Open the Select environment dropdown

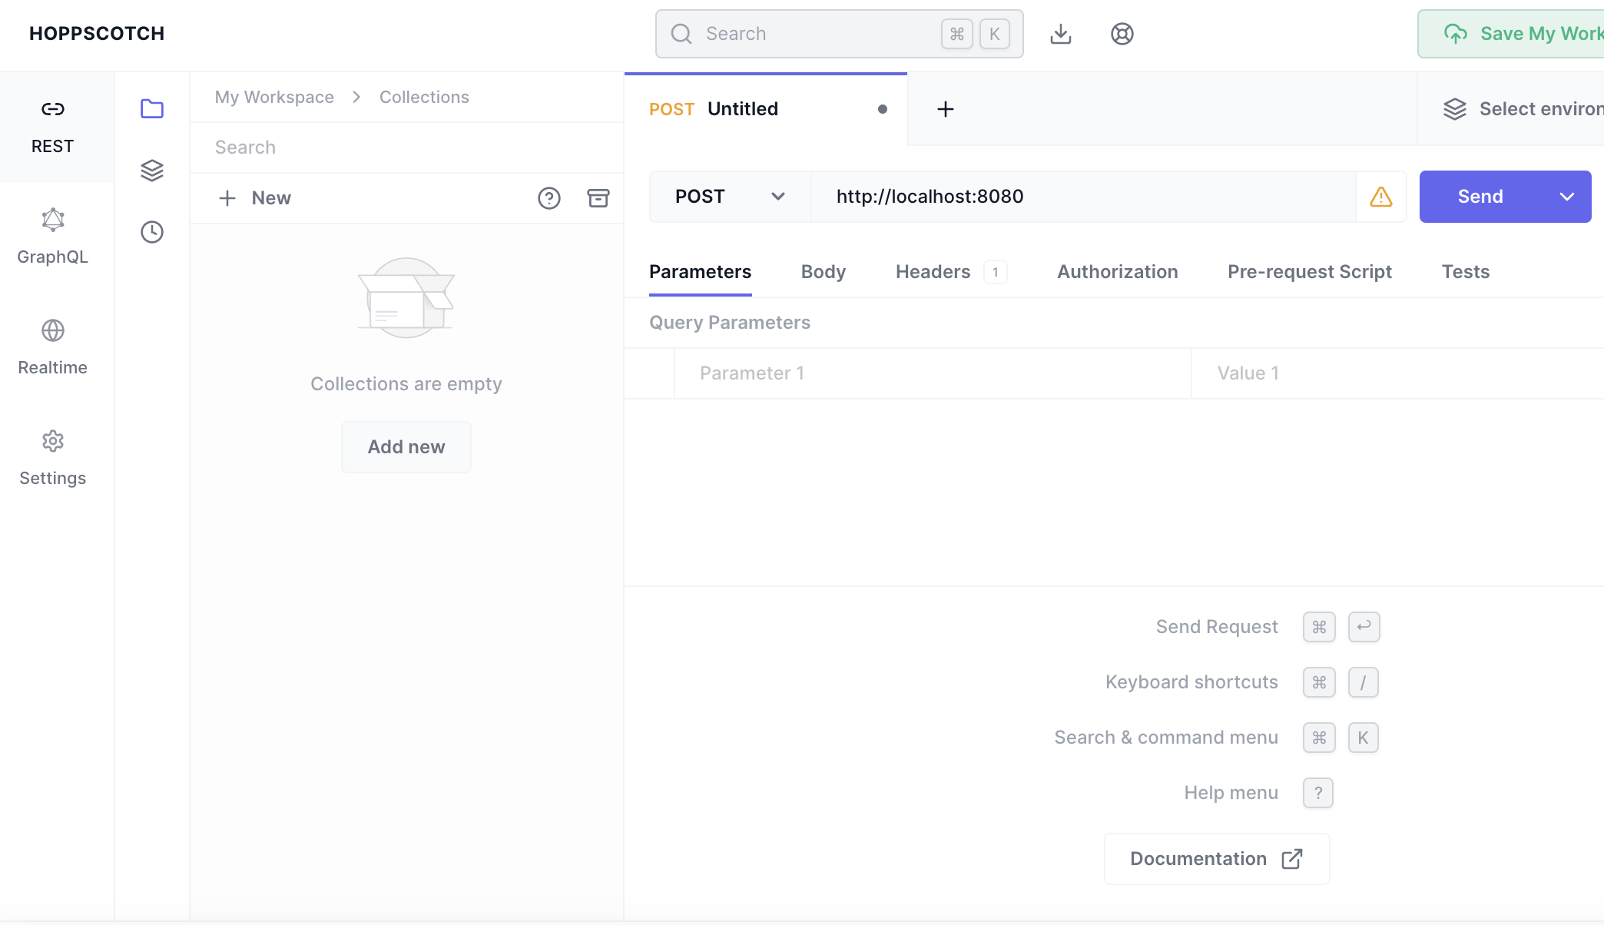click(1521, 109)
